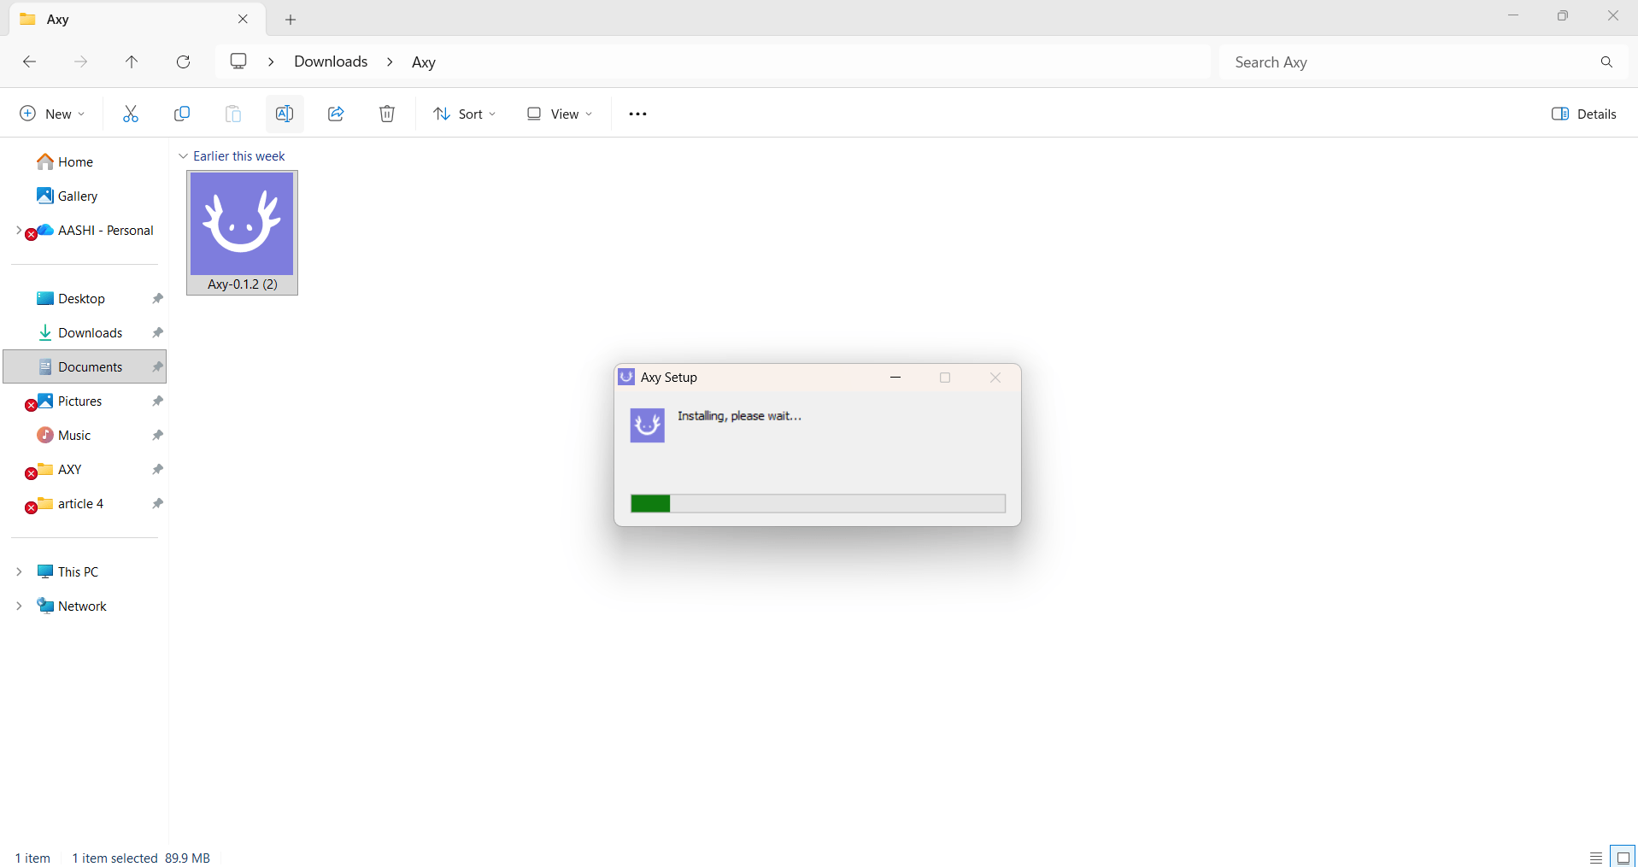Open the Sort dropdown
Screen dimensions: 1638x867
point(464,114)
